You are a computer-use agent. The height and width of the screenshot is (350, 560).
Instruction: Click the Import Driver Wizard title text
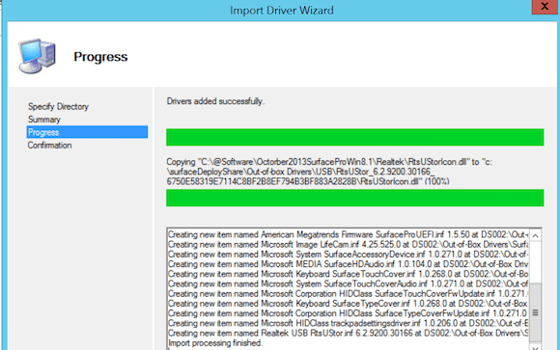pyautogui.click(x=281, y=10)
